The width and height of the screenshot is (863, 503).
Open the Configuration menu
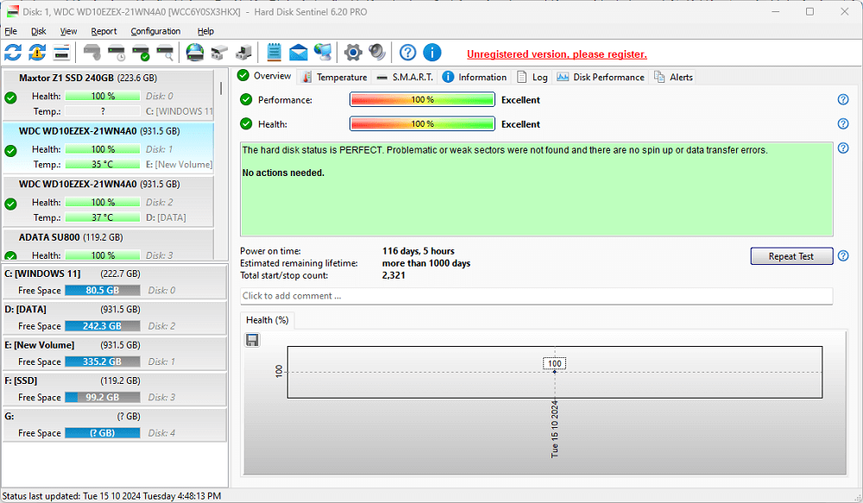pos(155,31)
